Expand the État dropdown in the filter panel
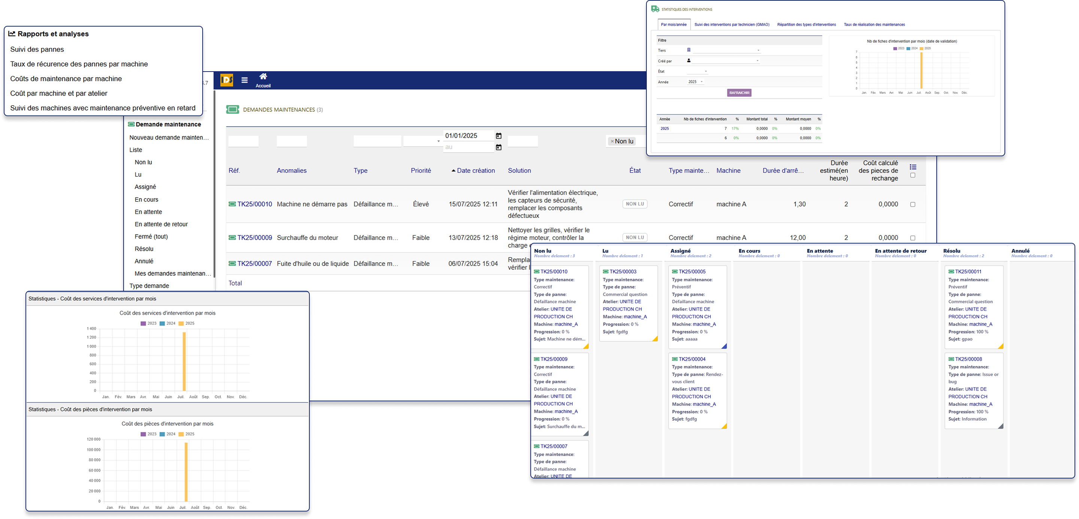Viewport: 1079px width, 519px height. click(706, 71)
